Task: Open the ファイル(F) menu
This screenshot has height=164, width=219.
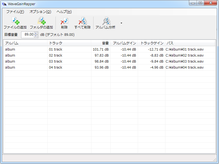Action: click(x=15, y=12)
